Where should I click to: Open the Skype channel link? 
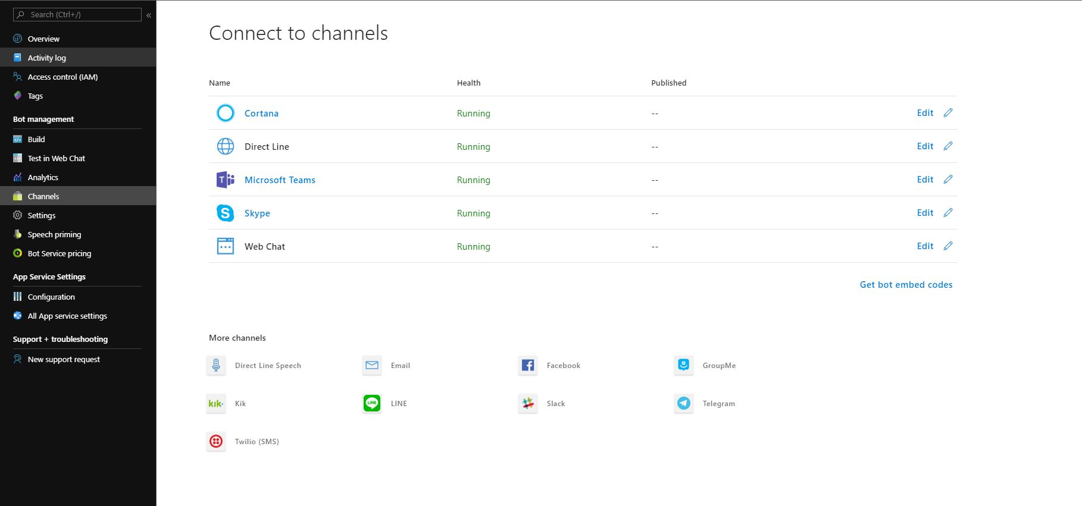pyautogui.click(x=257, y=213)
